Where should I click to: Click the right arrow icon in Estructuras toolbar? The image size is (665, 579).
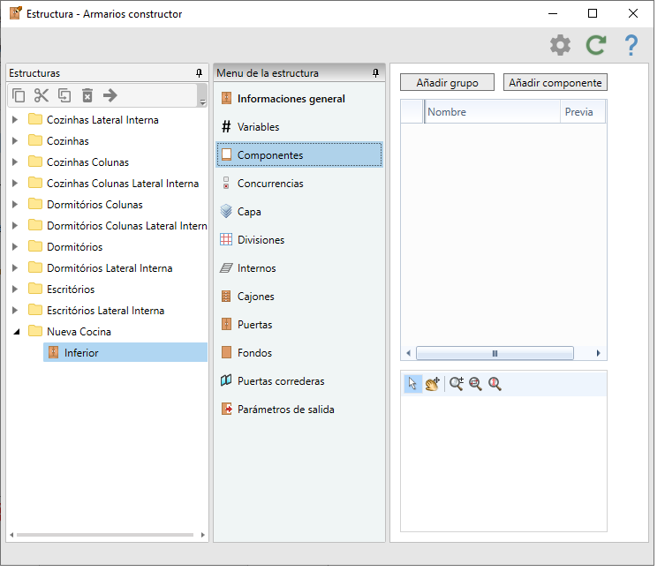click(x=110, y=95)
